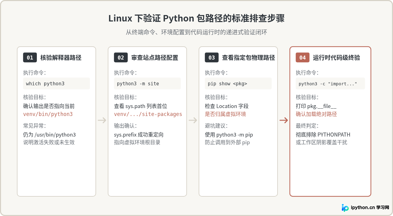Click text 'sys.prefix 成功重定向'
This screenshot has width=393, height=216.
139,135
